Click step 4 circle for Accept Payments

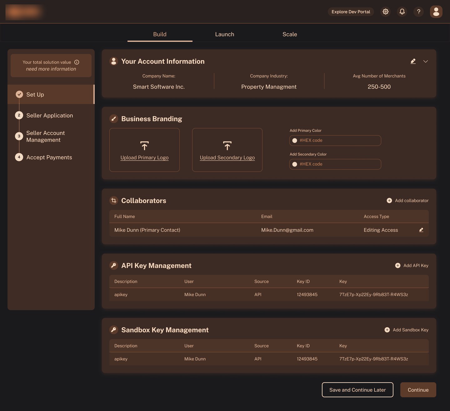tap(19, 157)
